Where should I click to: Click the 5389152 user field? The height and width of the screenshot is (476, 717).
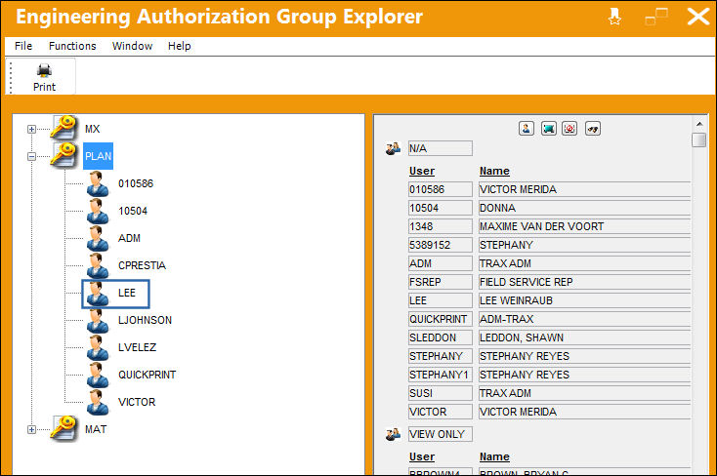(x=441, y=245)
